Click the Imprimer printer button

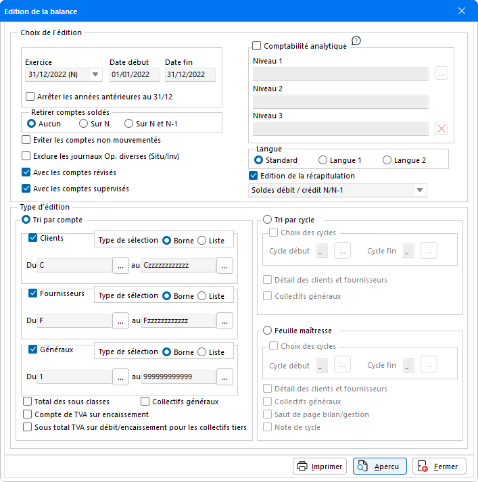point(320,466)
